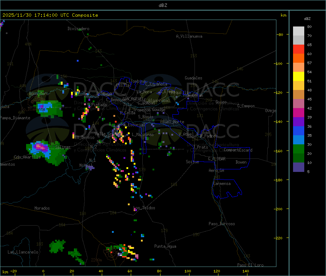The width and height of the screenshot is (326, 276).
Task: Click the Paso_El_Loro label
Action: [251, 265]
